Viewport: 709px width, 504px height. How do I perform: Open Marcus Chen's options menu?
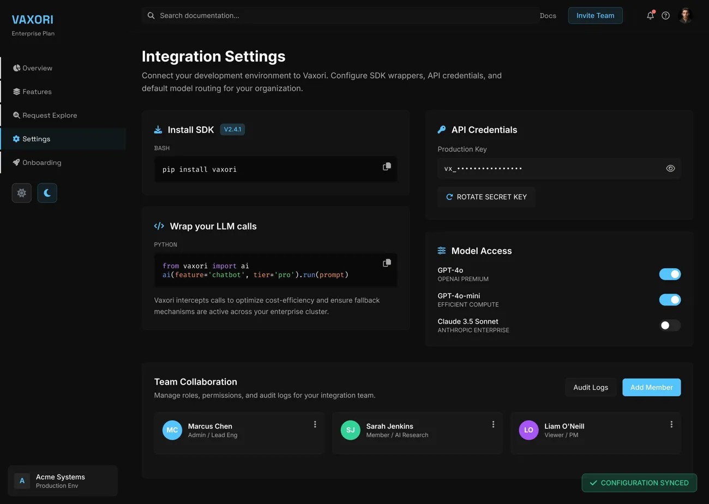pos(315,424)
